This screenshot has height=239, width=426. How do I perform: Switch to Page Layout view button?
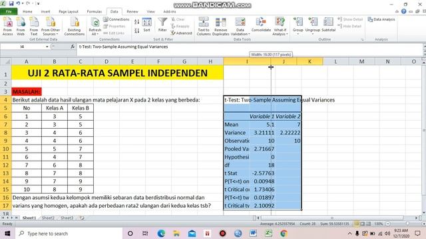coord(362,224)
